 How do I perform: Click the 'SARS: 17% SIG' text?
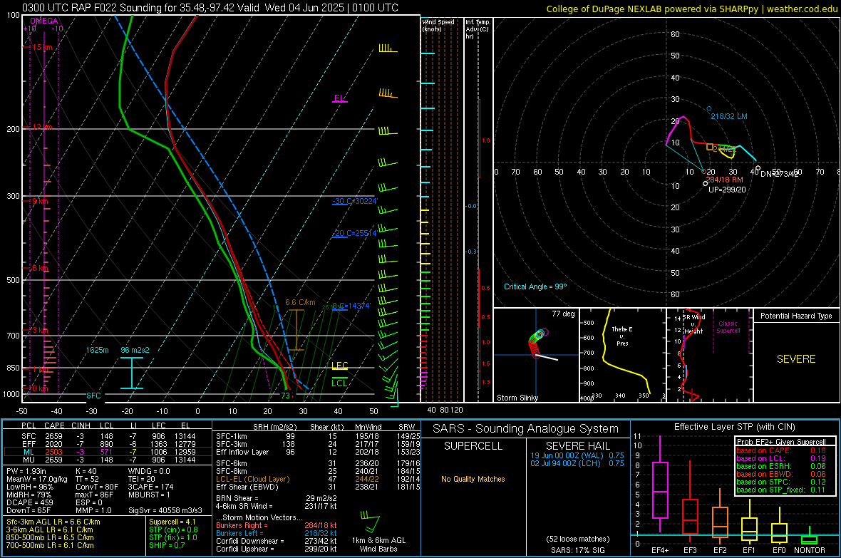pos(577,550)
